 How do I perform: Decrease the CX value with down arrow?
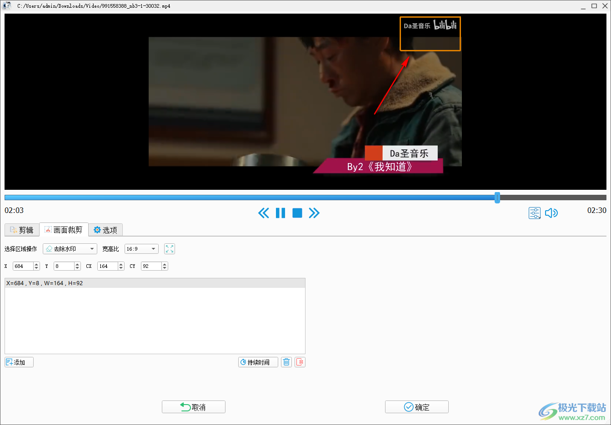tap(121, 268)
